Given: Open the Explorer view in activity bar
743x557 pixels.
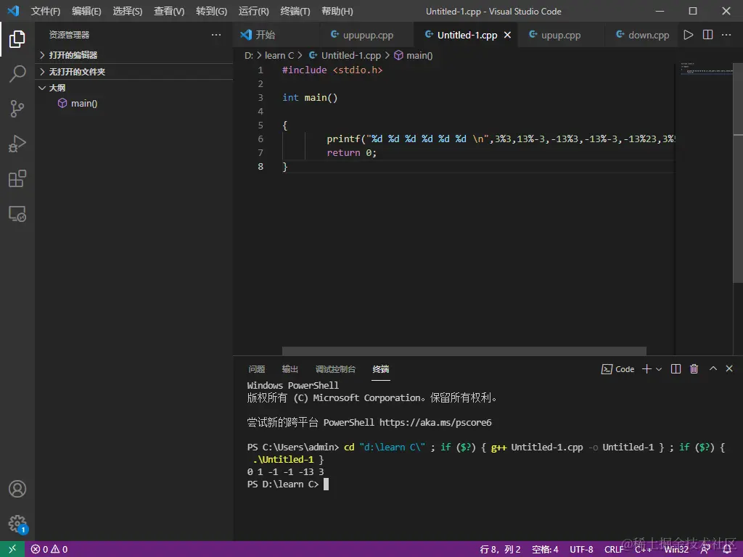Looking at the screenshot, I should pos(17,39).
